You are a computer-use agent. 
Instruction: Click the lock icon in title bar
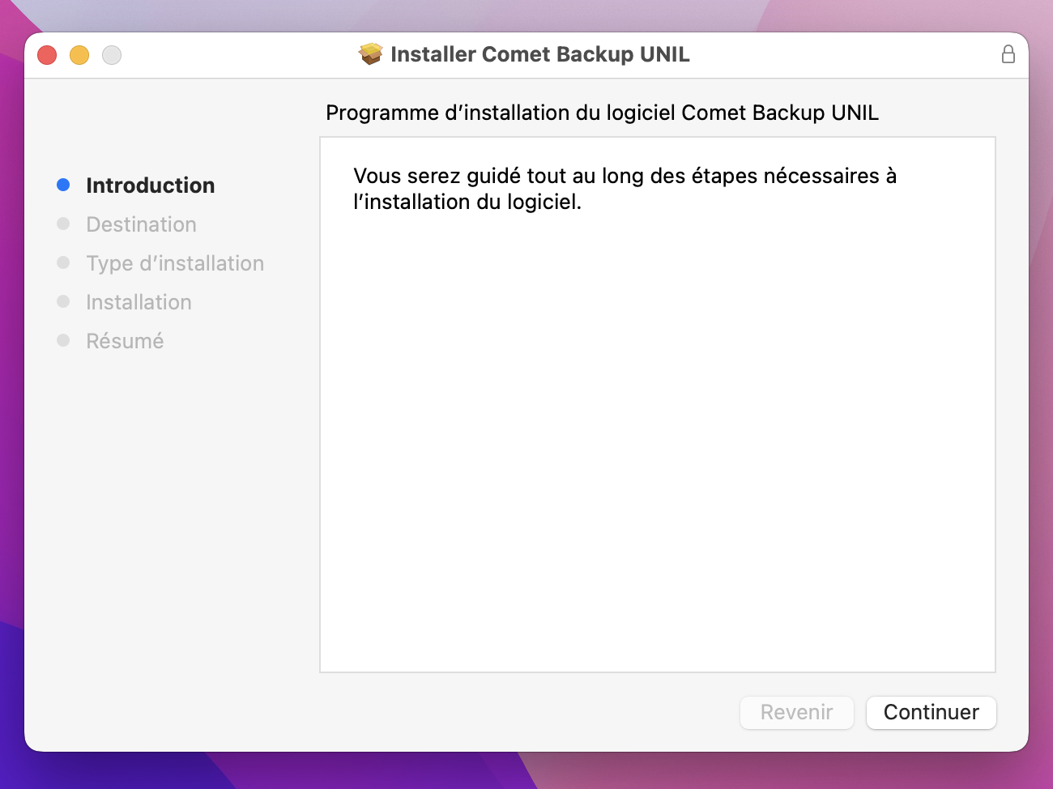pyautogui.click(x=1008, y=54)
